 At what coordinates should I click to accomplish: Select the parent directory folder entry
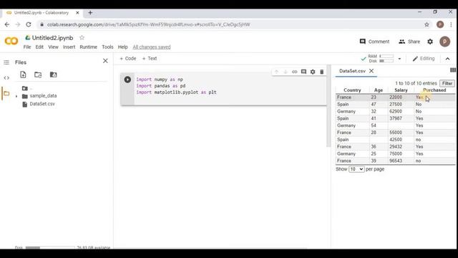pyautogui.click(x=27, y=88)
